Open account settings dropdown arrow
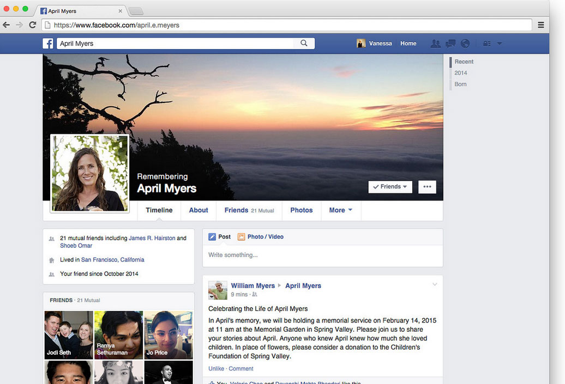This screenshot has height=384, width=565. click(500, 44)
